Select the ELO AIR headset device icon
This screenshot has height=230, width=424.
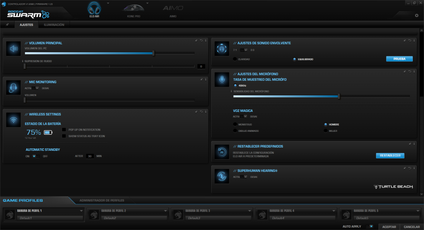tap(94, 8)
